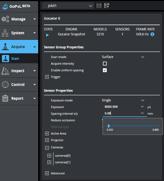164x181 pixels.
Task: Save the current job
Action: [99, 6]
